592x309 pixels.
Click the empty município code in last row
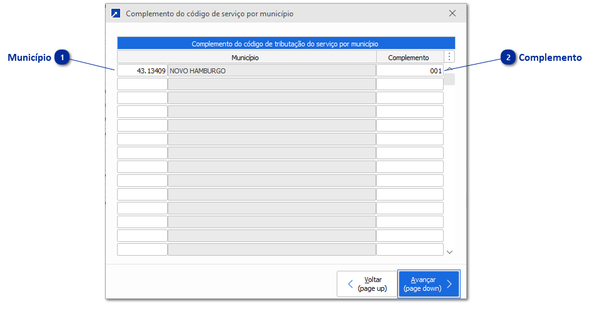click(142, 249)
